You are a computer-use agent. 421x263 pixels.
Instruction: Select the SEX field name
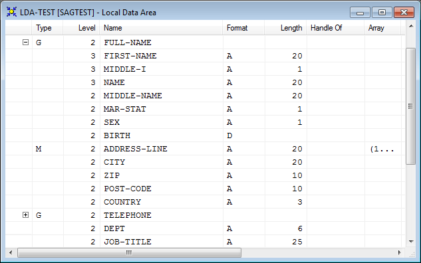(x=112, y=122)
